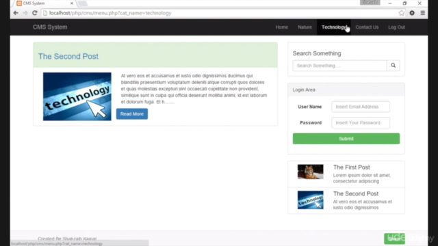Open the Chrome hamburger menu
438x246 pixels.
tap(423, 13)
